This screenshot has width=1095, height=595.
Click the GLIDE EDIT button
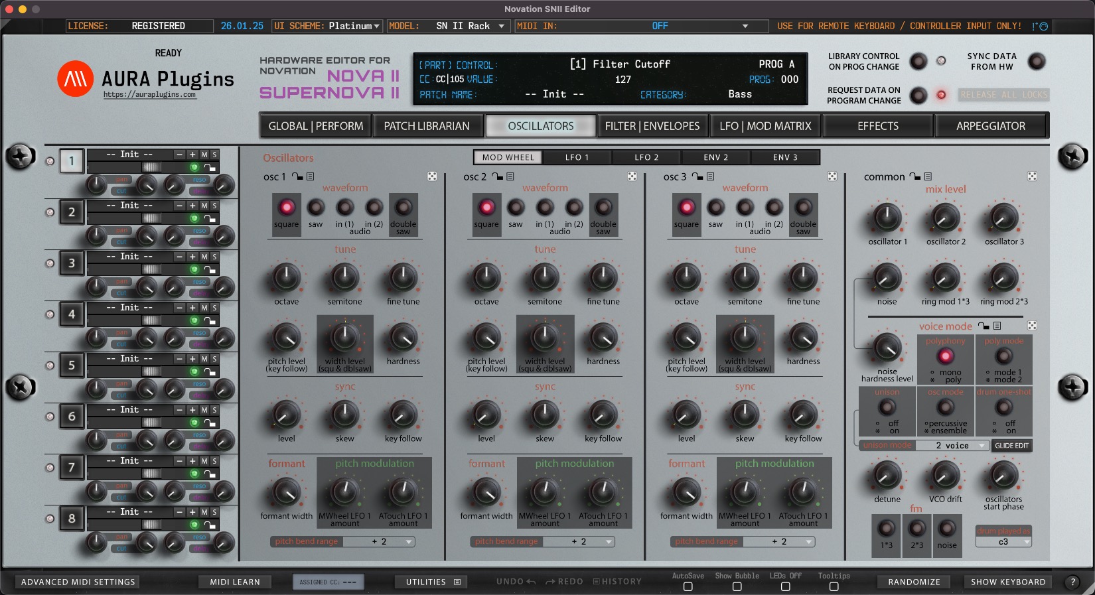(1012, 446)
